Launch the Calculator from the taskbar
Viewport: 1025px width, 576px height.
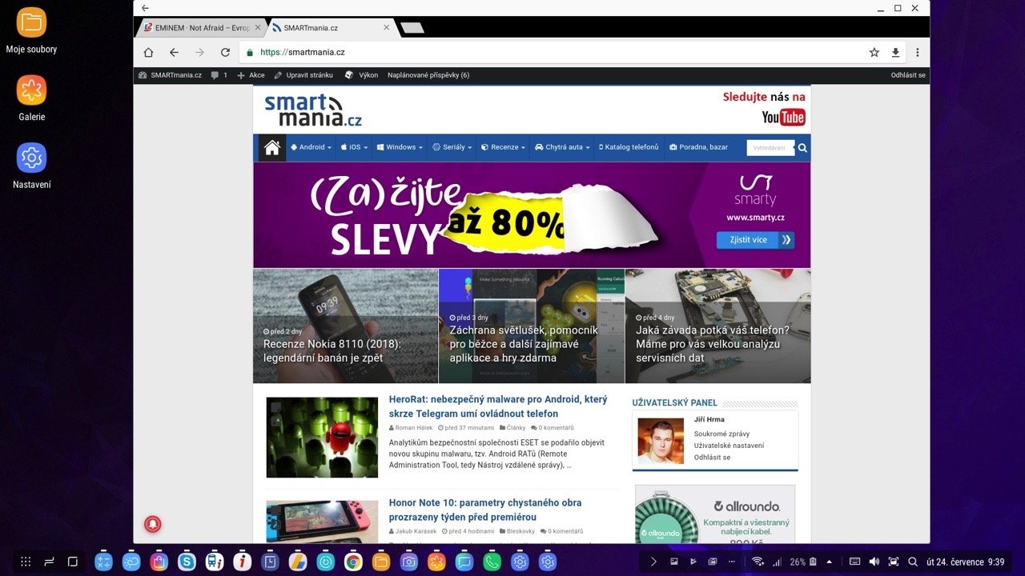(x=103, y=562)
